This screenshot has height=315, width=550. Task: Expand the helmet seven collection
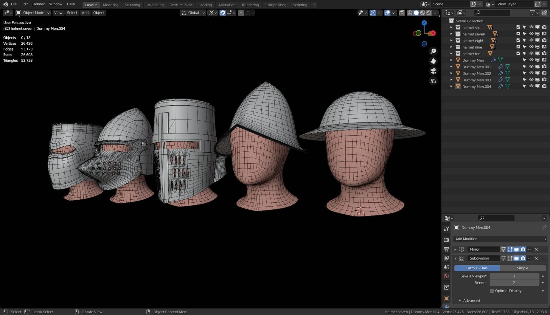(x=451, y=34)
